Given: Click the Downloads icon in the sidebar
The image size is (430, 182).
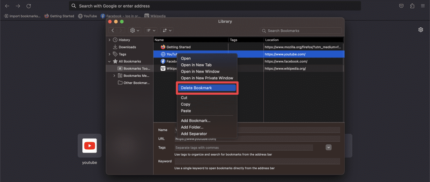Looking at the screenshot, I should (115, 47).
